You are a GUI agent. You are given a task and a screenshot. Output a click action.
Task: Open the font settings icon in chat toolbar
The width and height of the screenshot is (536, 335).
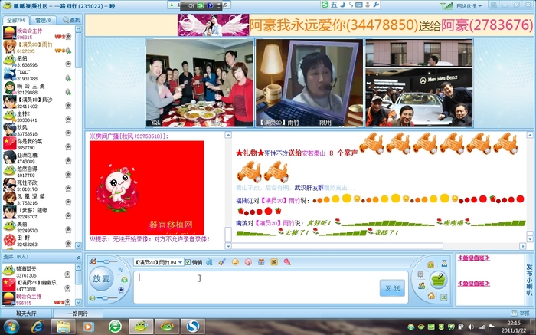click(x=209, y=262)
